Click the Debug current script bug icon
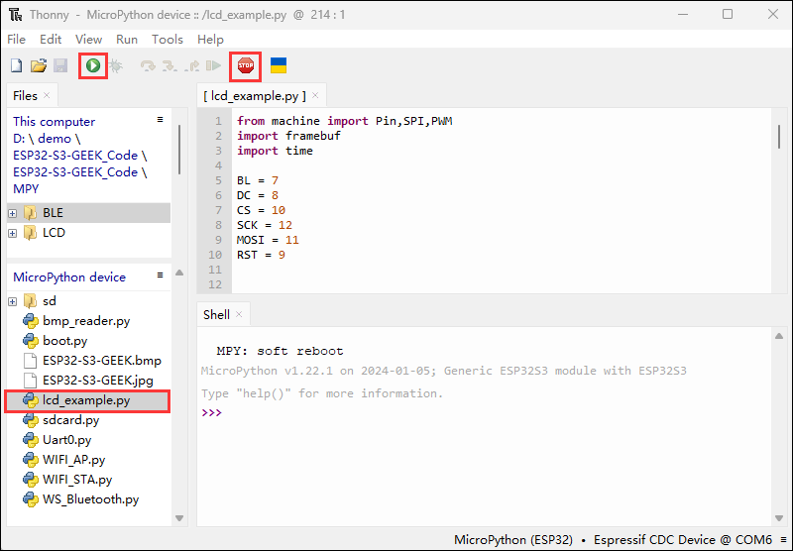Viewport: 793px width, 551px height. (x=116, y=66)
